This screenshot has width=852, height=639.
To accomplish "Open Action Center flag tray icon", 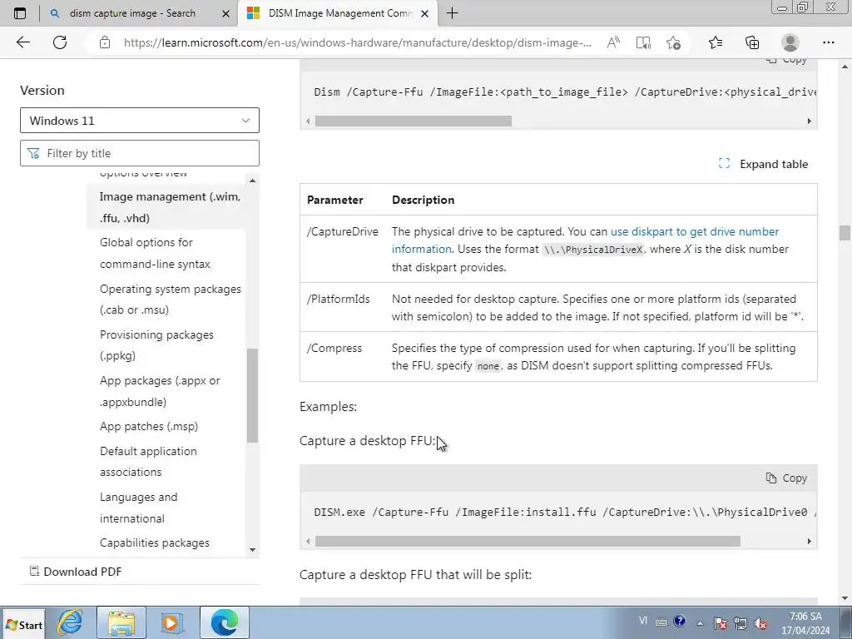I will pos(720,624).
